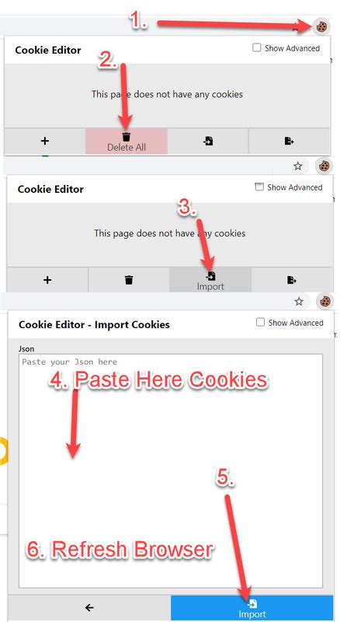Click the Delete All trash icon
This screenshot has height=622, width=340.
click(x=127, y=141)
